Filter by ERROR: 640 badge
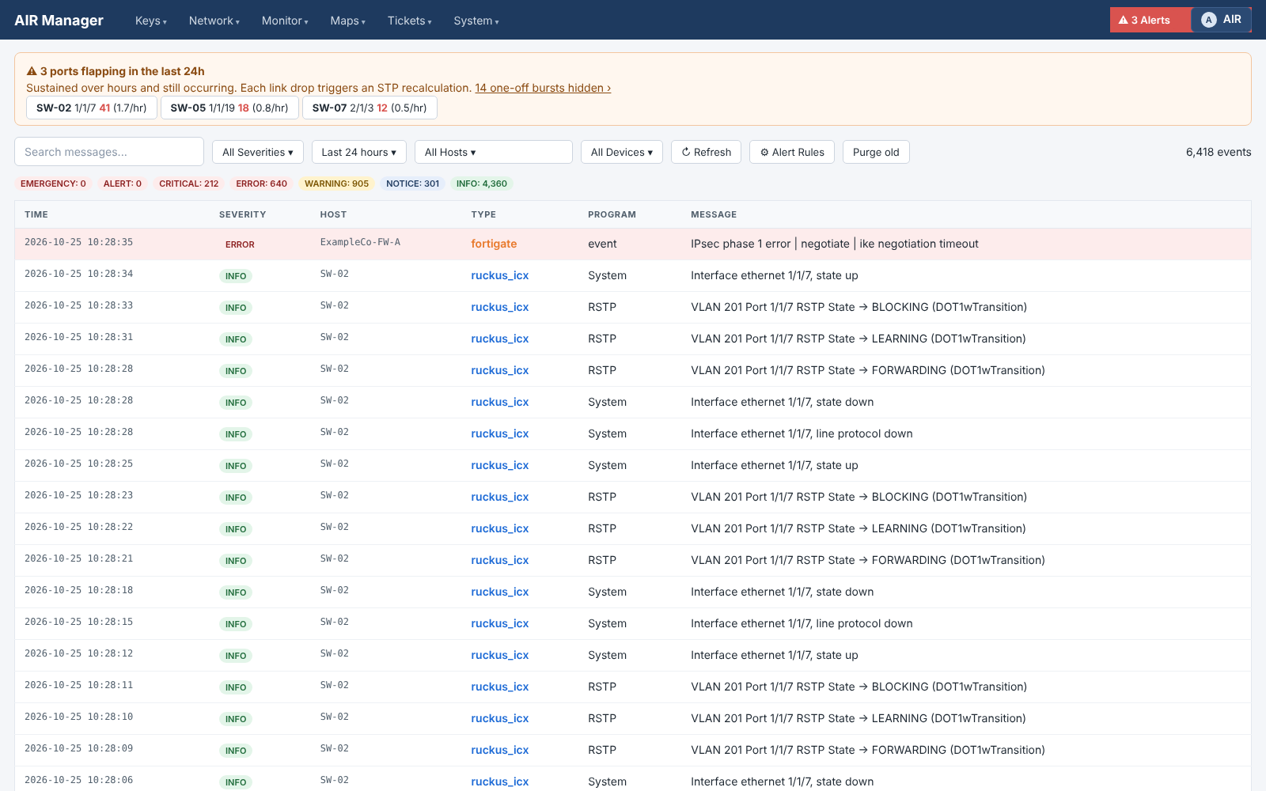 261,184
